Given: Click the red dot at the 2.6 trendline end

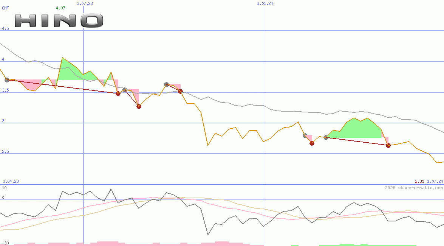Looking at the screenshot, I should pyautogui.click(x=388, y=145).
